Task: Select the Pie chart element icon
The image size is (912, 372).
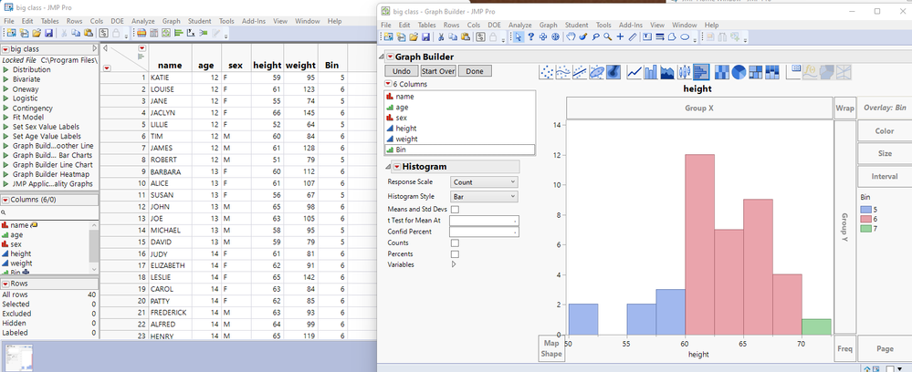Action: coord(739,72)
